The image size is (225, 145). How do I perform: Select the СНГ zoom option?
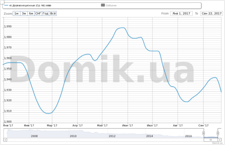38,14
